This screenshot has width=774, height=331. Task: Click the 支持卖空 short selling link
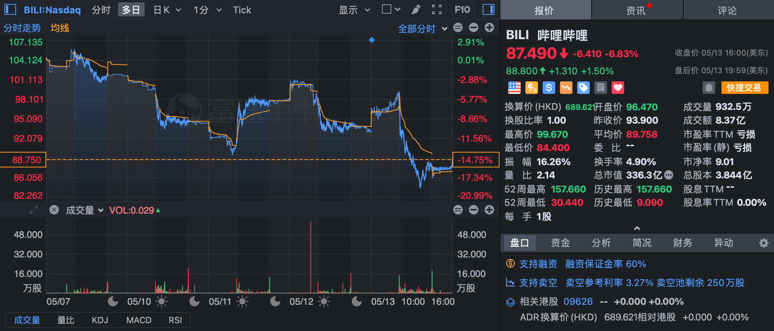coord(538,283)
